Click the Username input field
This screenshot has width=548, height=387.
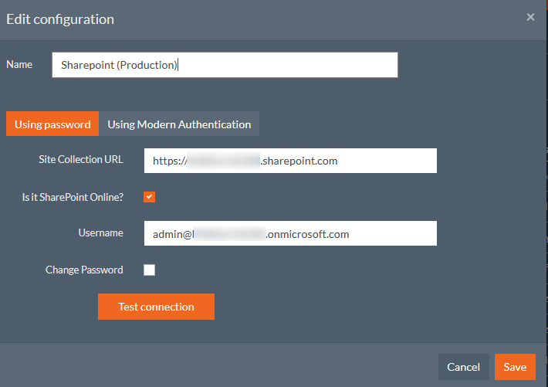coord(290,233)
